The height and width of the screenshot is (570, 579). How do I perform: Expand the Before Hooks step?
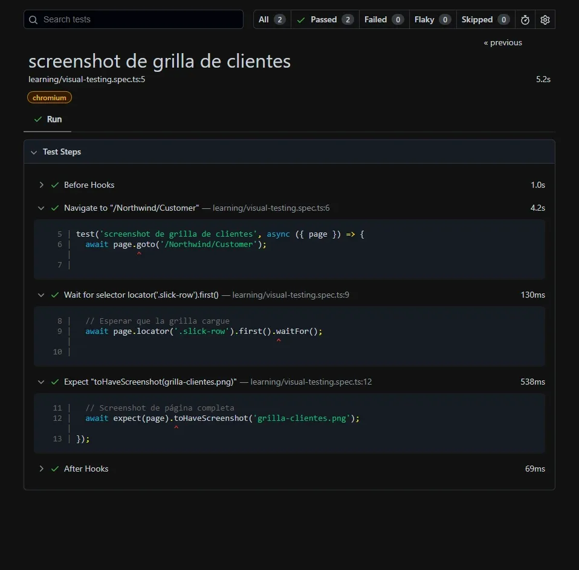pyautogui.click(x=41, y=185)
